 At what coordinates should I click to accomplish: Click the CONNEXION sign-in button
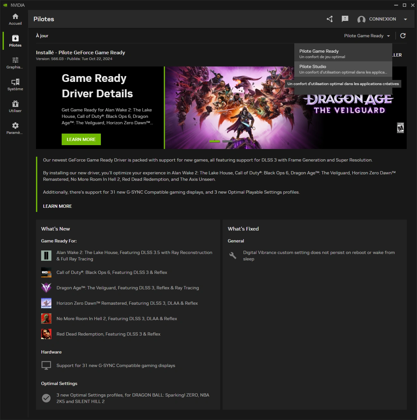point(382,19)
